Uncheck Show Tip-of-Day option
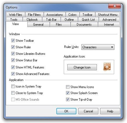127x123 pixels. (x=68, y=100)
